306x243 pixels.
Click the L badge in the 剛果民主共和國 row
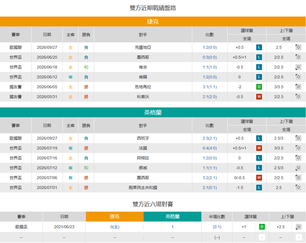pyautogui.click(x=259, y=188)
